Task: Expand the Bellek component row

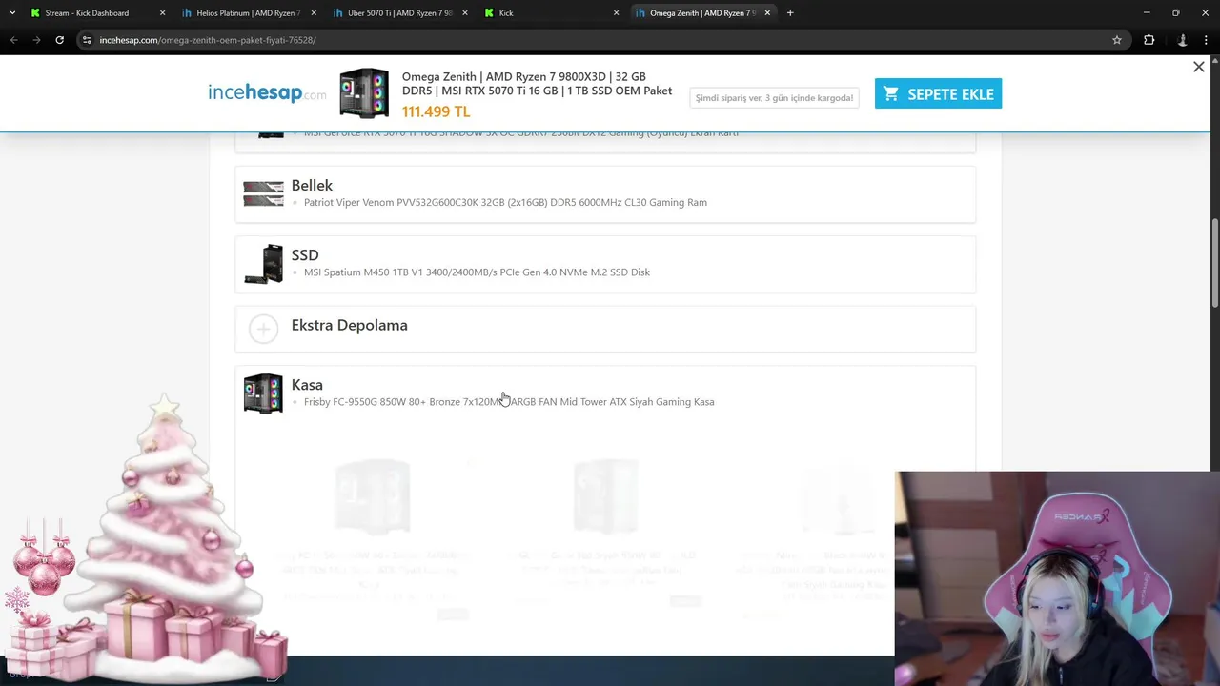Action: click(605, 194)
